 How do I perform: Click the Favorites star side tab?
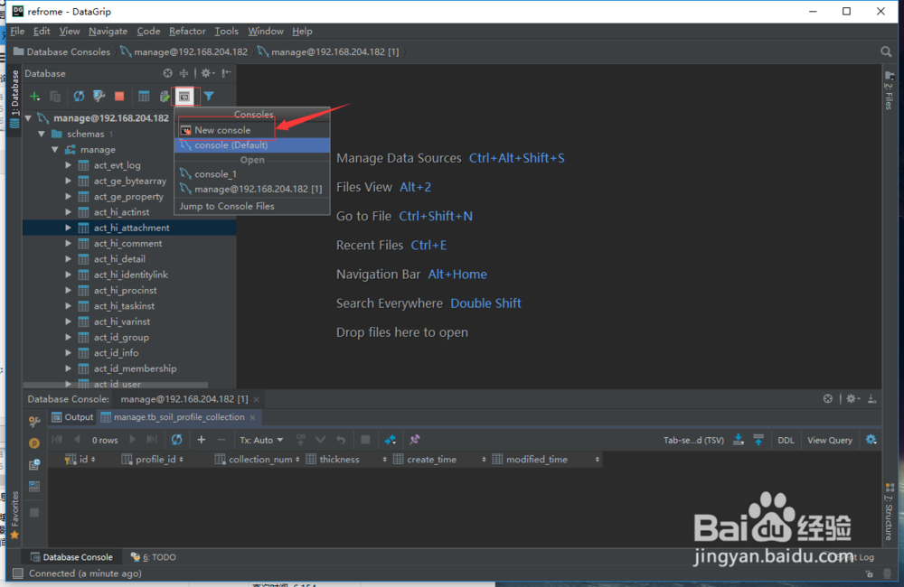14,516
